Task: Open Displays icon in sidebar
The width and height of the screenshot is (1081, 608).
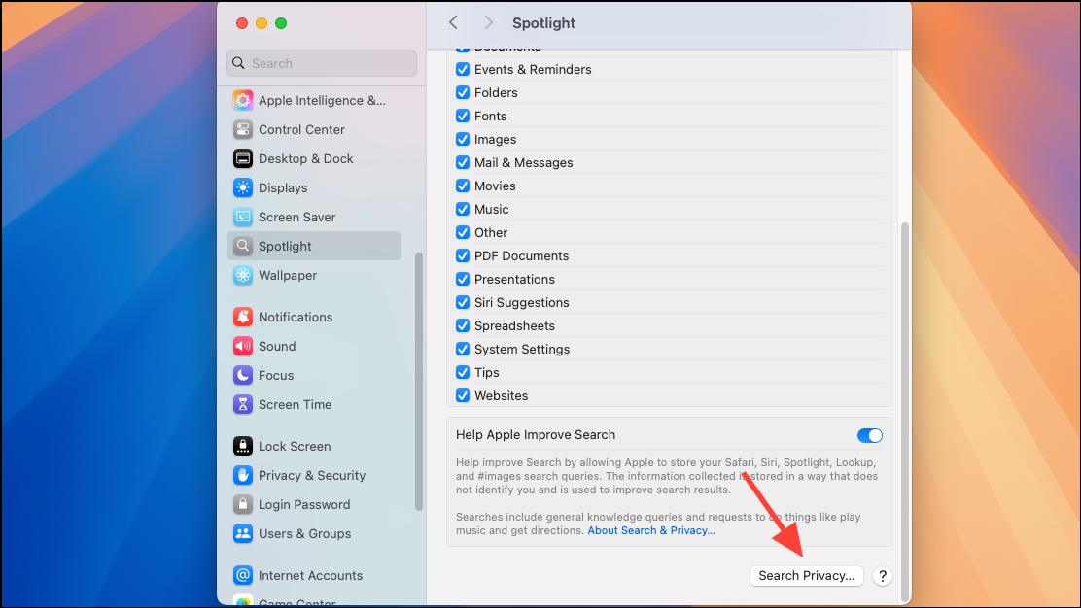Action: point(243,187)
